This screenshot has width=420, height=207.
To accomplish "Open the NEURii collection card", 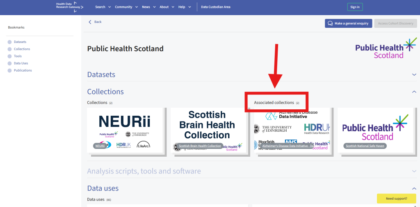I will coord(125,130).
